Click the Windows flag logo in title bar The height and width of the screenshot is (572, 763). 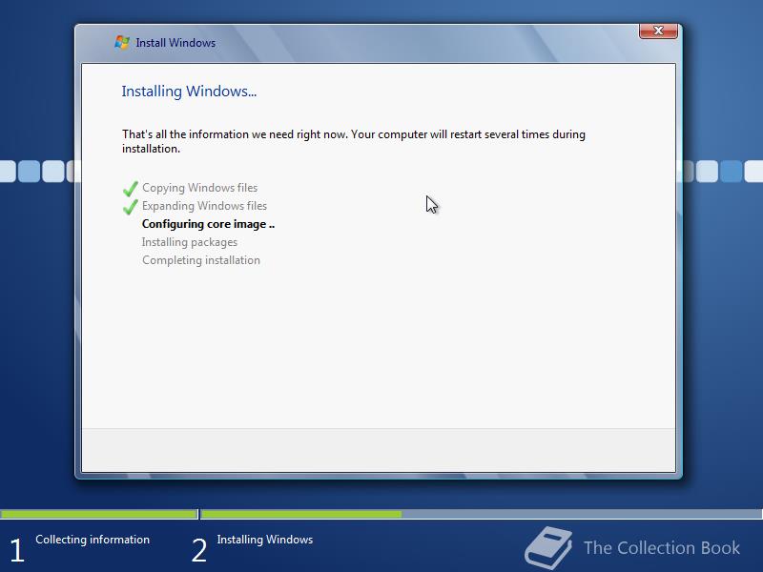pos(122,42)
